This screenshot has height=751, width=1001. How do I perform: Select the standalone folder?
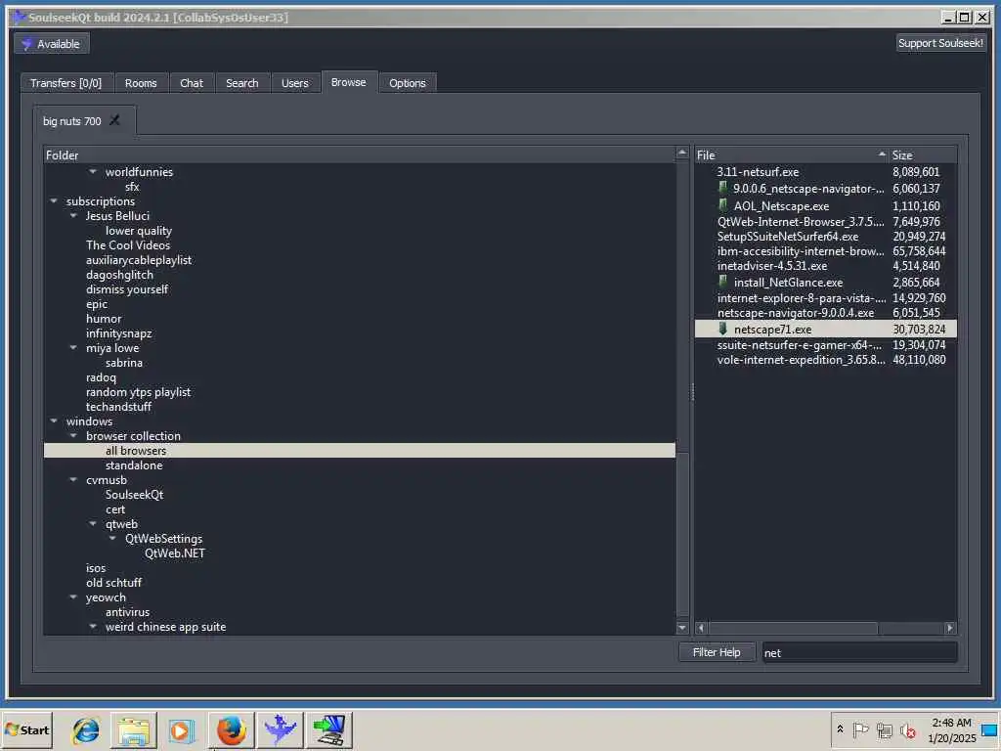134,465
